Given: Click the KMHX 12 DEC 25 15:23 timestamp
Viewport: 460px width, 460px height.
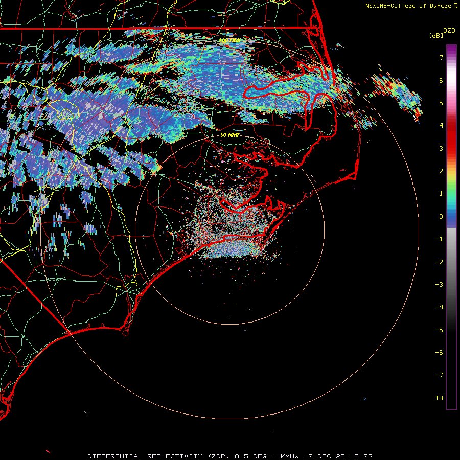Looking at the screenshot, I should coord(327,456).
